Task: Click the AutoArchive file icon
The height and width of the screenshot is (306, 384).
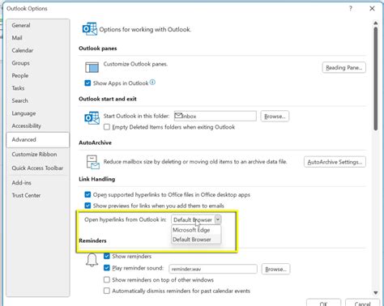Action: (92, 162)
